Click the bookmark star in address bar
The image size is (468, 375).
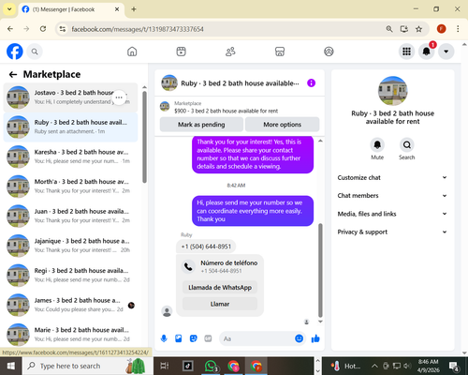418,29
